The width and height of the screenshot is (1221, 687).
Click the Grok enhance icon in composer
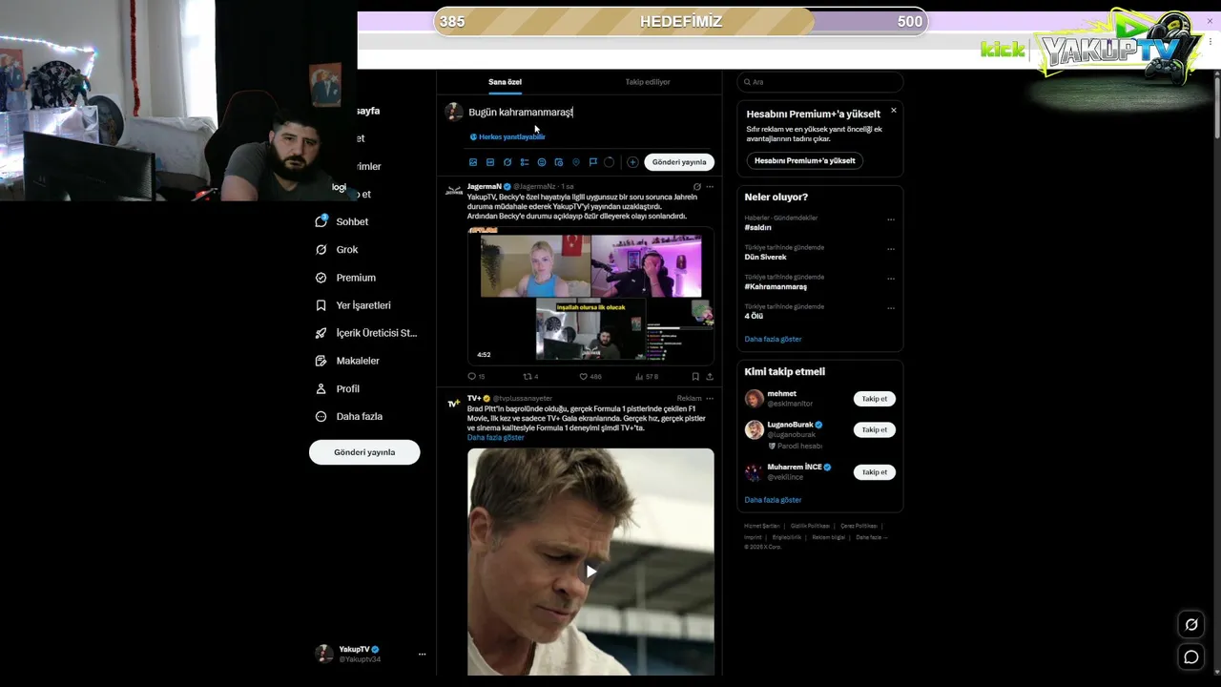(507, 162)
